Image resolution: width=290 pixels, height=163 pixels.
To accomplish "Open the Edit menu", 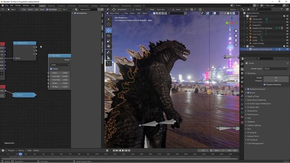I will coord(12,5).
